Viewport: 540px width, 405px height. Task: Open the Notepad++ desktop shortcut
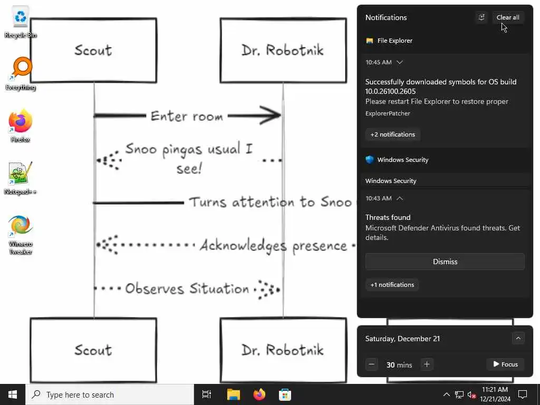21,178
